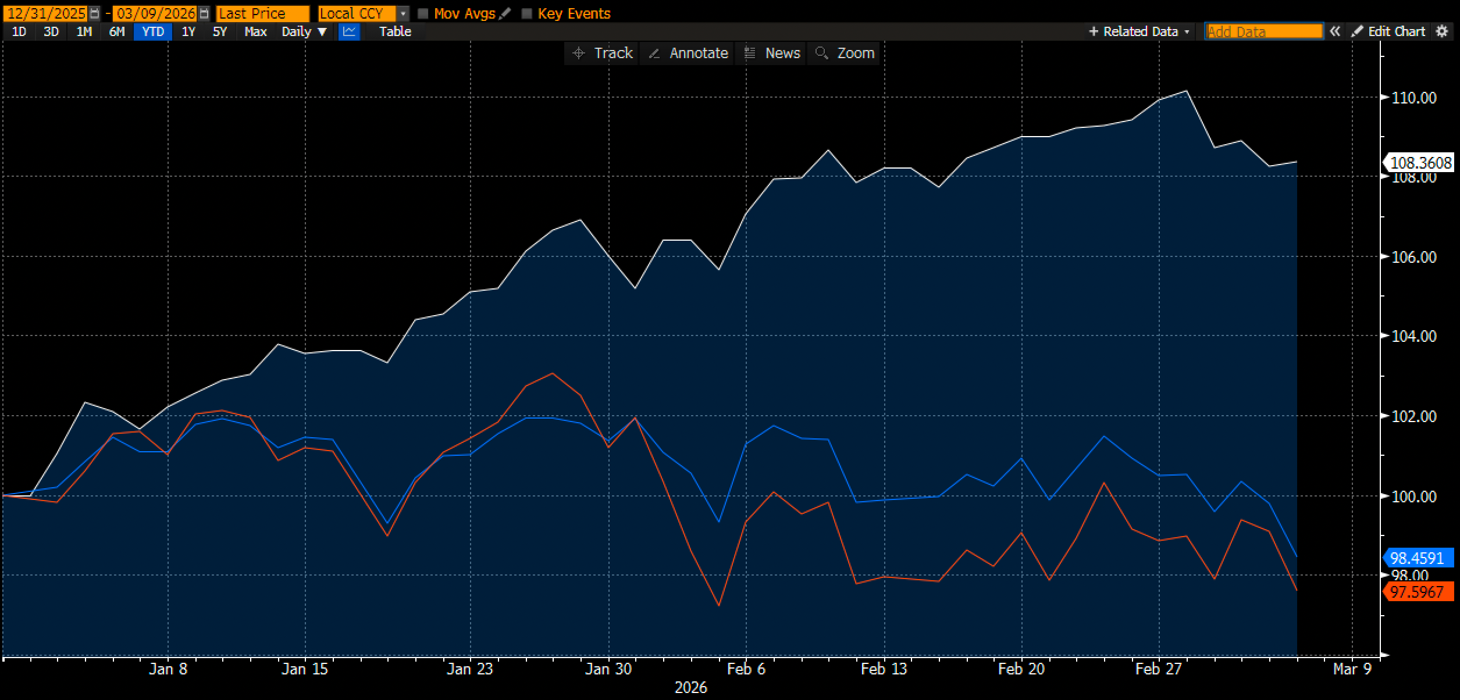Switch to the Table view
1460x700 pixels.
(395, 31)
